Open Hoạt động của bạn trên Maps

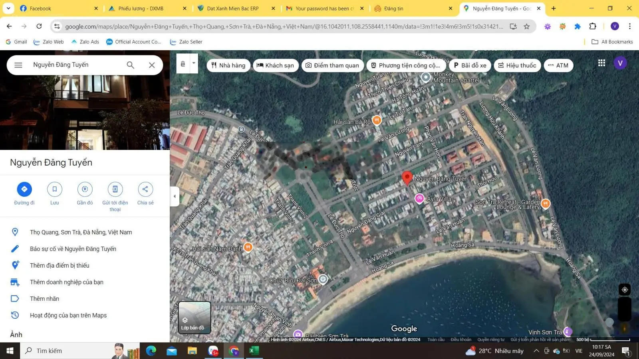[x=85, y=315]
